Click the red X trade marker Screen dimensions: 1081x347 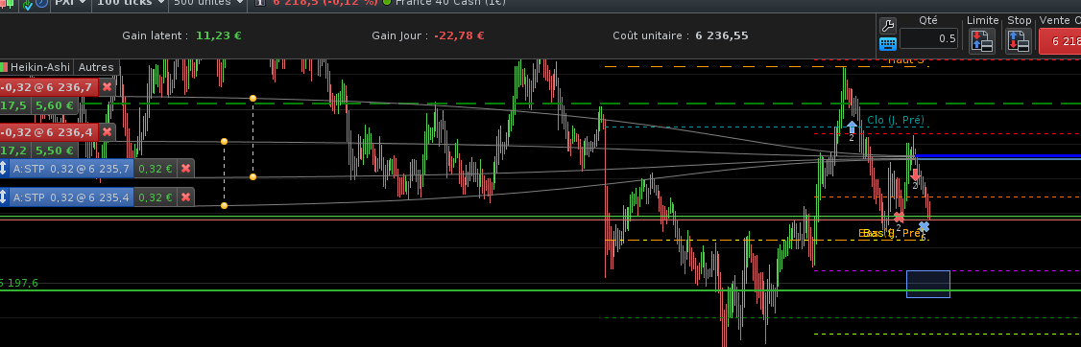[899, 217]
